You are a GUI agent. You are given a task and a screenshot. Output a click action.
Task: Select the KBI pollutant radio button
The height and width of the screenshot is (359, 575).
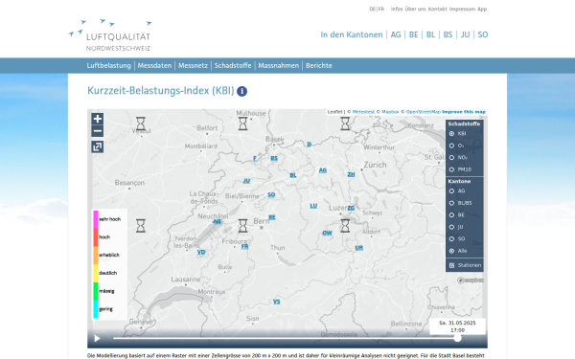coord(451,134)
